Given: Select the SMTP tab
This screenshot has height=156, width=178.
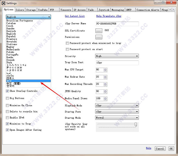Looking at the screenshot, I should click(130, 10).
